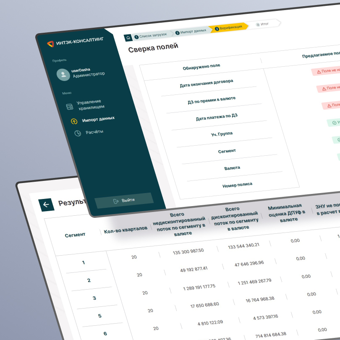340x340 pixels.
Task: Select the Дата окончания договора field row
Action: pyautogui.click(x=207, y=83)
